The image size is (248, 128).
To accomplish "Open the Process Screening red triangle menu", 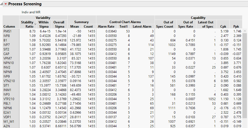I will 6,4.
